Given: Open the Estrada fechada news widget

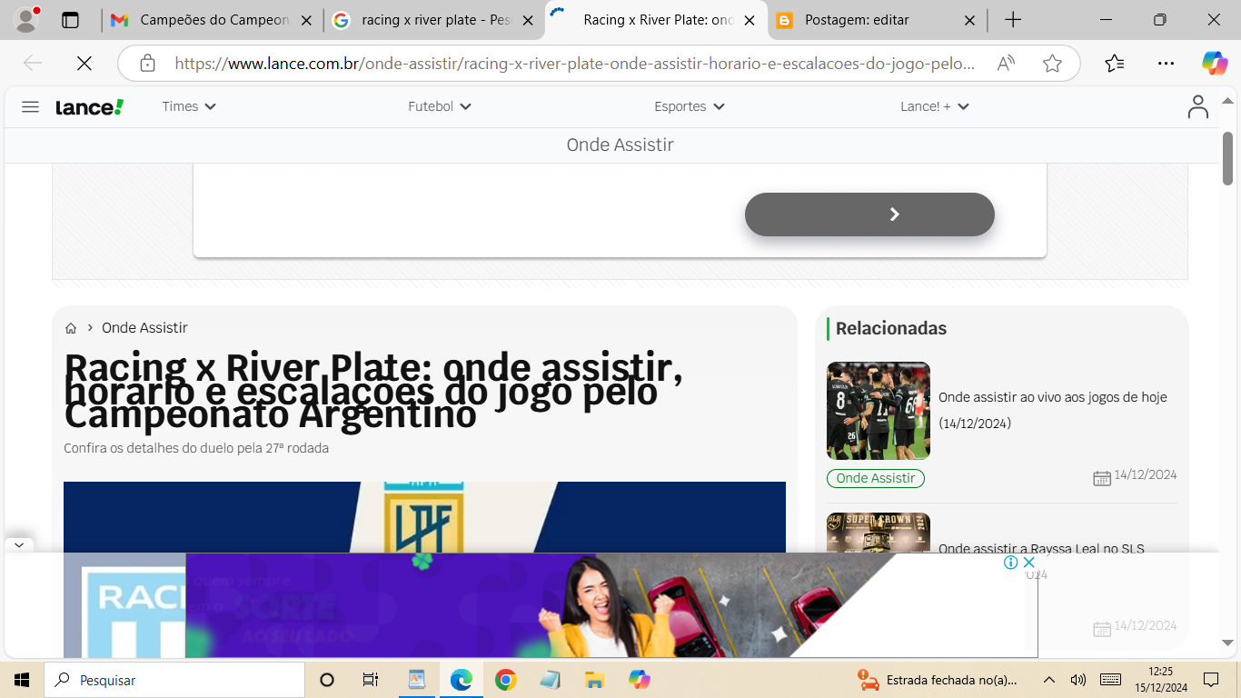Looking at the screenshot, I should (938, 680).
